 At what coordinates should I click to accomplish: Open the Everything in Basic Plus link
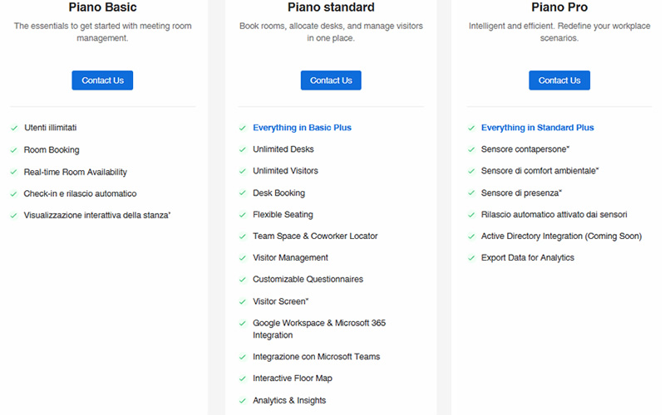coord(302,128)
